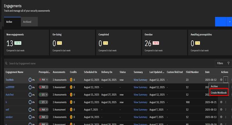Open the TestWeb engagement link
Image resolution: width=232 pixels, height=125 pixels.
tap(10, 80)
